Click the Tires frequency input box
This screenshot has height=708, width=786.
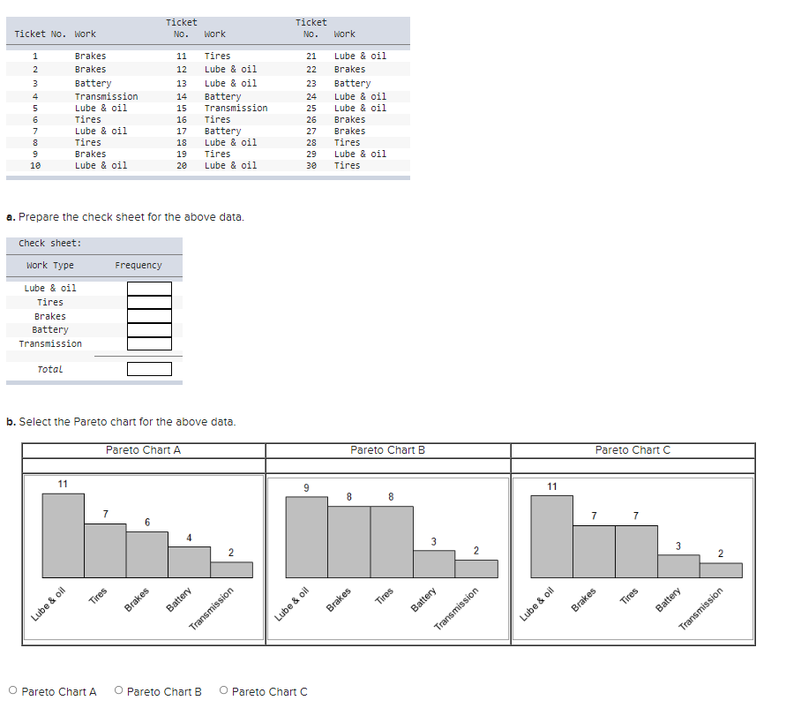click(x=149, y=302)
